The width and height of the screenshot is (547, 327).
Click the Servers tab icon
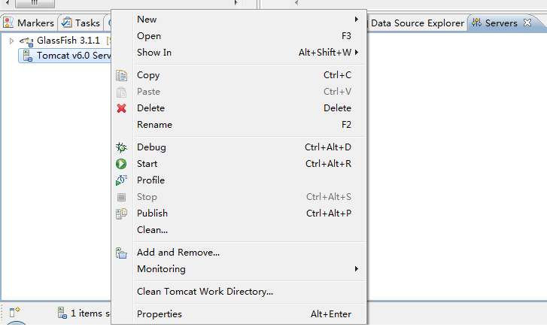[x=476, y=23]
